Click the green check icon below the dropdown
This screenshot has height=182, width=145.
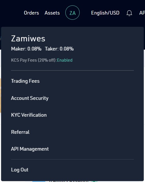(x=94, y=181)
